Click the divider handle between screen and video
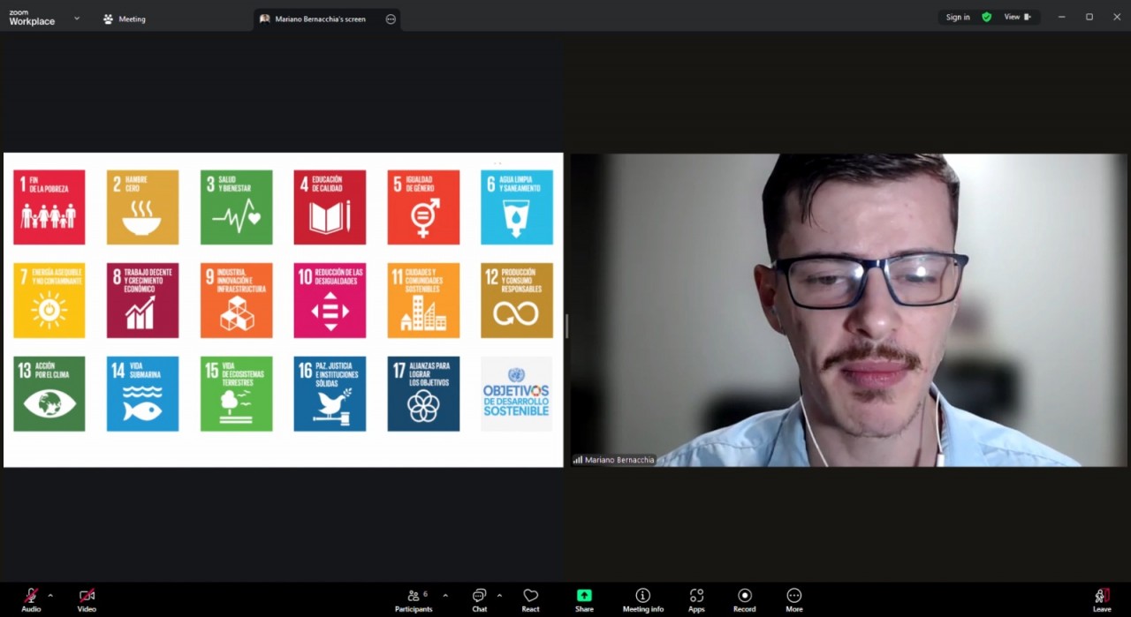This screenshot has width=1131, height=617. [x=566, y=326]
